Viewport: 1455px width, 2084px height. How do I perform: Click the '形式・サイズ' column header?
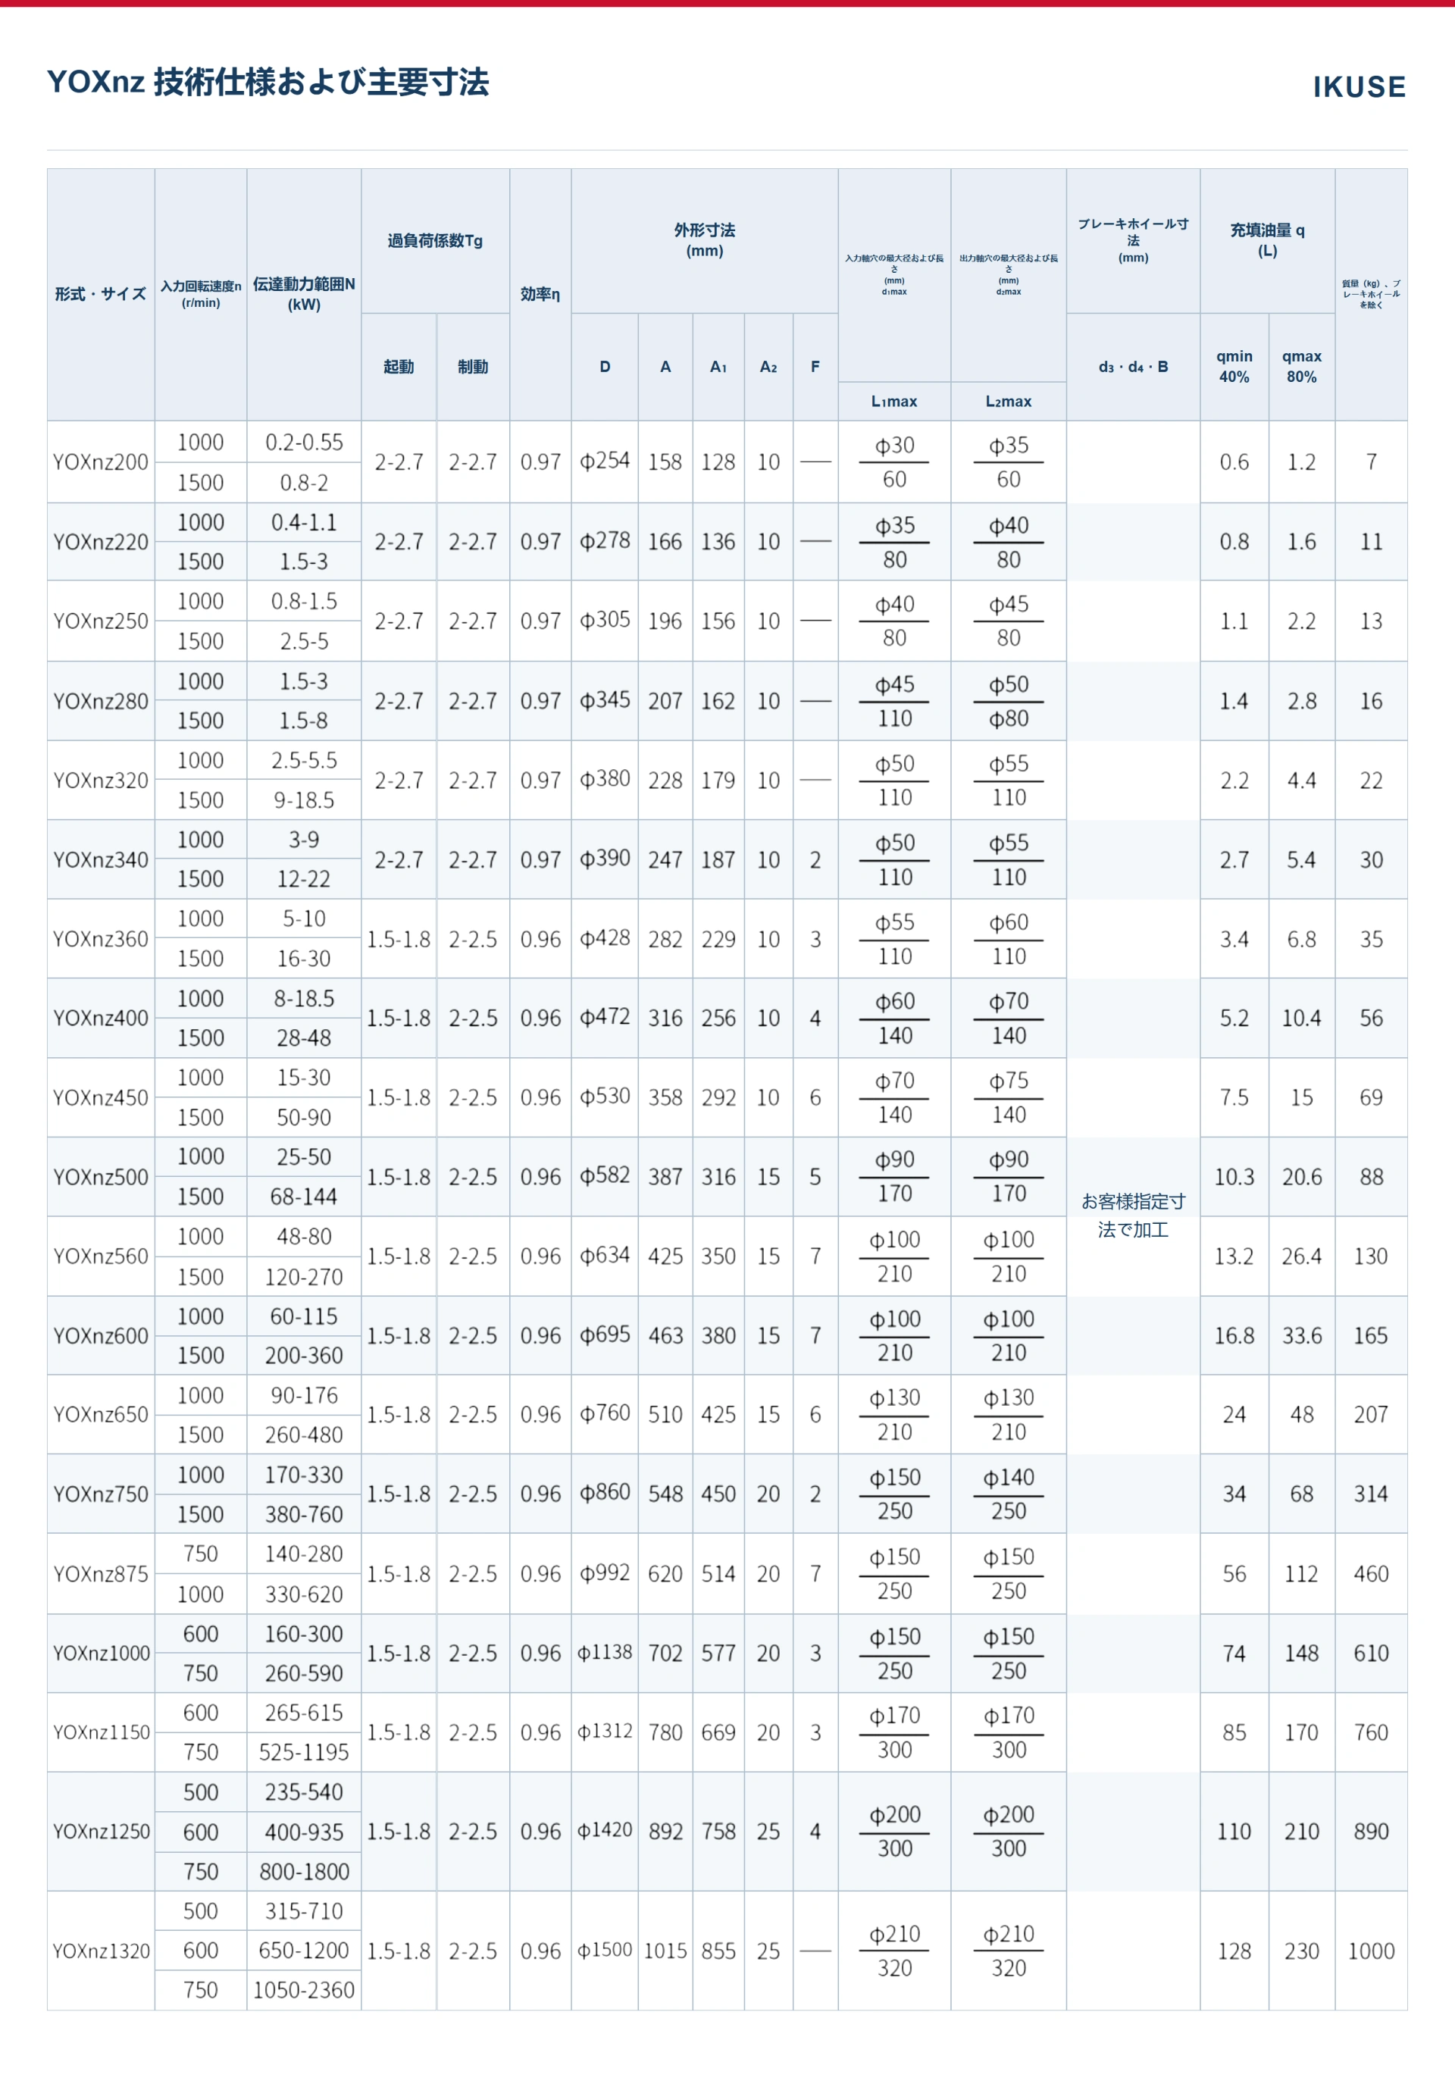click(x=101, y=294)
